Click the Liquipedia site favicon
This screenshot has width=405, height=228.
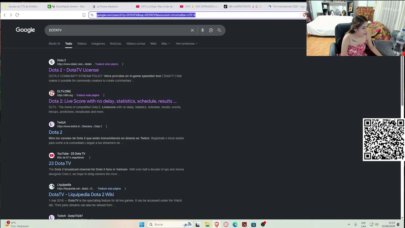click(52, 187)
